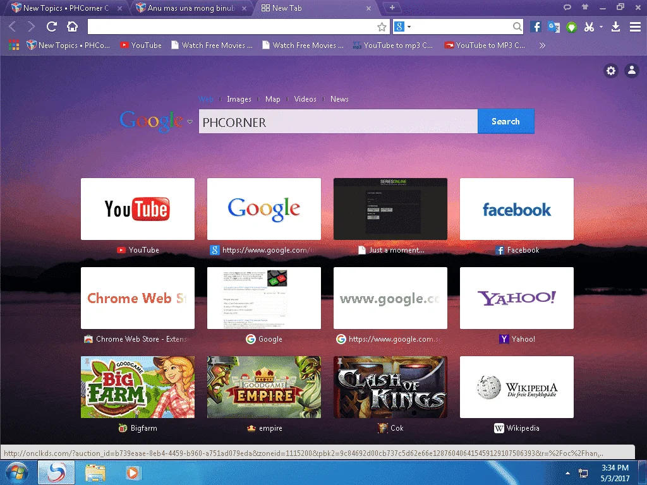Open the feedback speech bubble icon
This screenshot has height=485, width=647.
pyautogui.click(x=567, y=7)
